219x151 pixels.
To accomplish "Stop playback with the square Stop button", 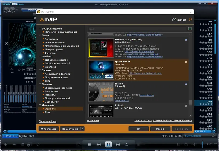I will coord(90,144).
